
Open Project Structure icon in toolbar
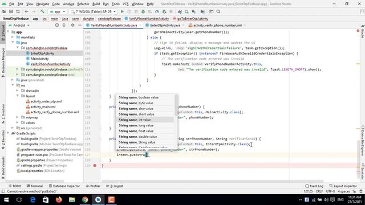202,11
